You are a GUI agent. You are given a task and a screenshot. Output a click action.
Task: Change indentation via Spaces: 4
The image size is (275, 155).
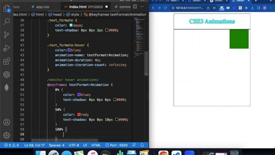click(x=57, y=145)
